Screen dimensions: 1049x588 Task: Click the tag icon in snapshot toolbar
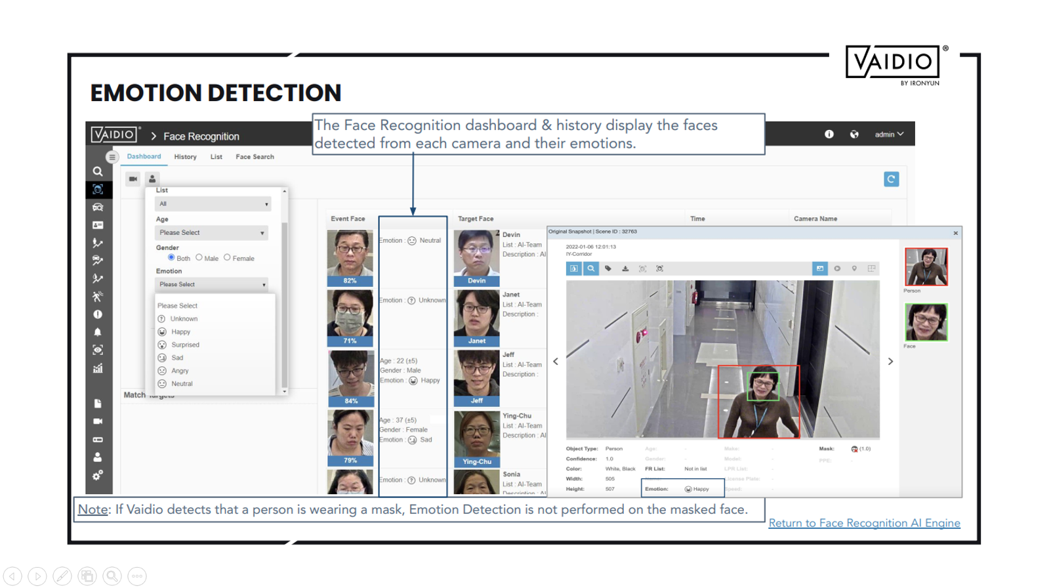[608, 268]
